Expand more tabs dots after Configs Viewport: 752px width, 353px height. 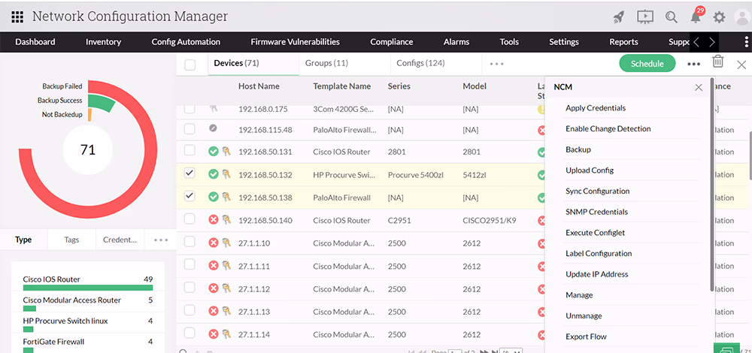[x=497, y=63]
